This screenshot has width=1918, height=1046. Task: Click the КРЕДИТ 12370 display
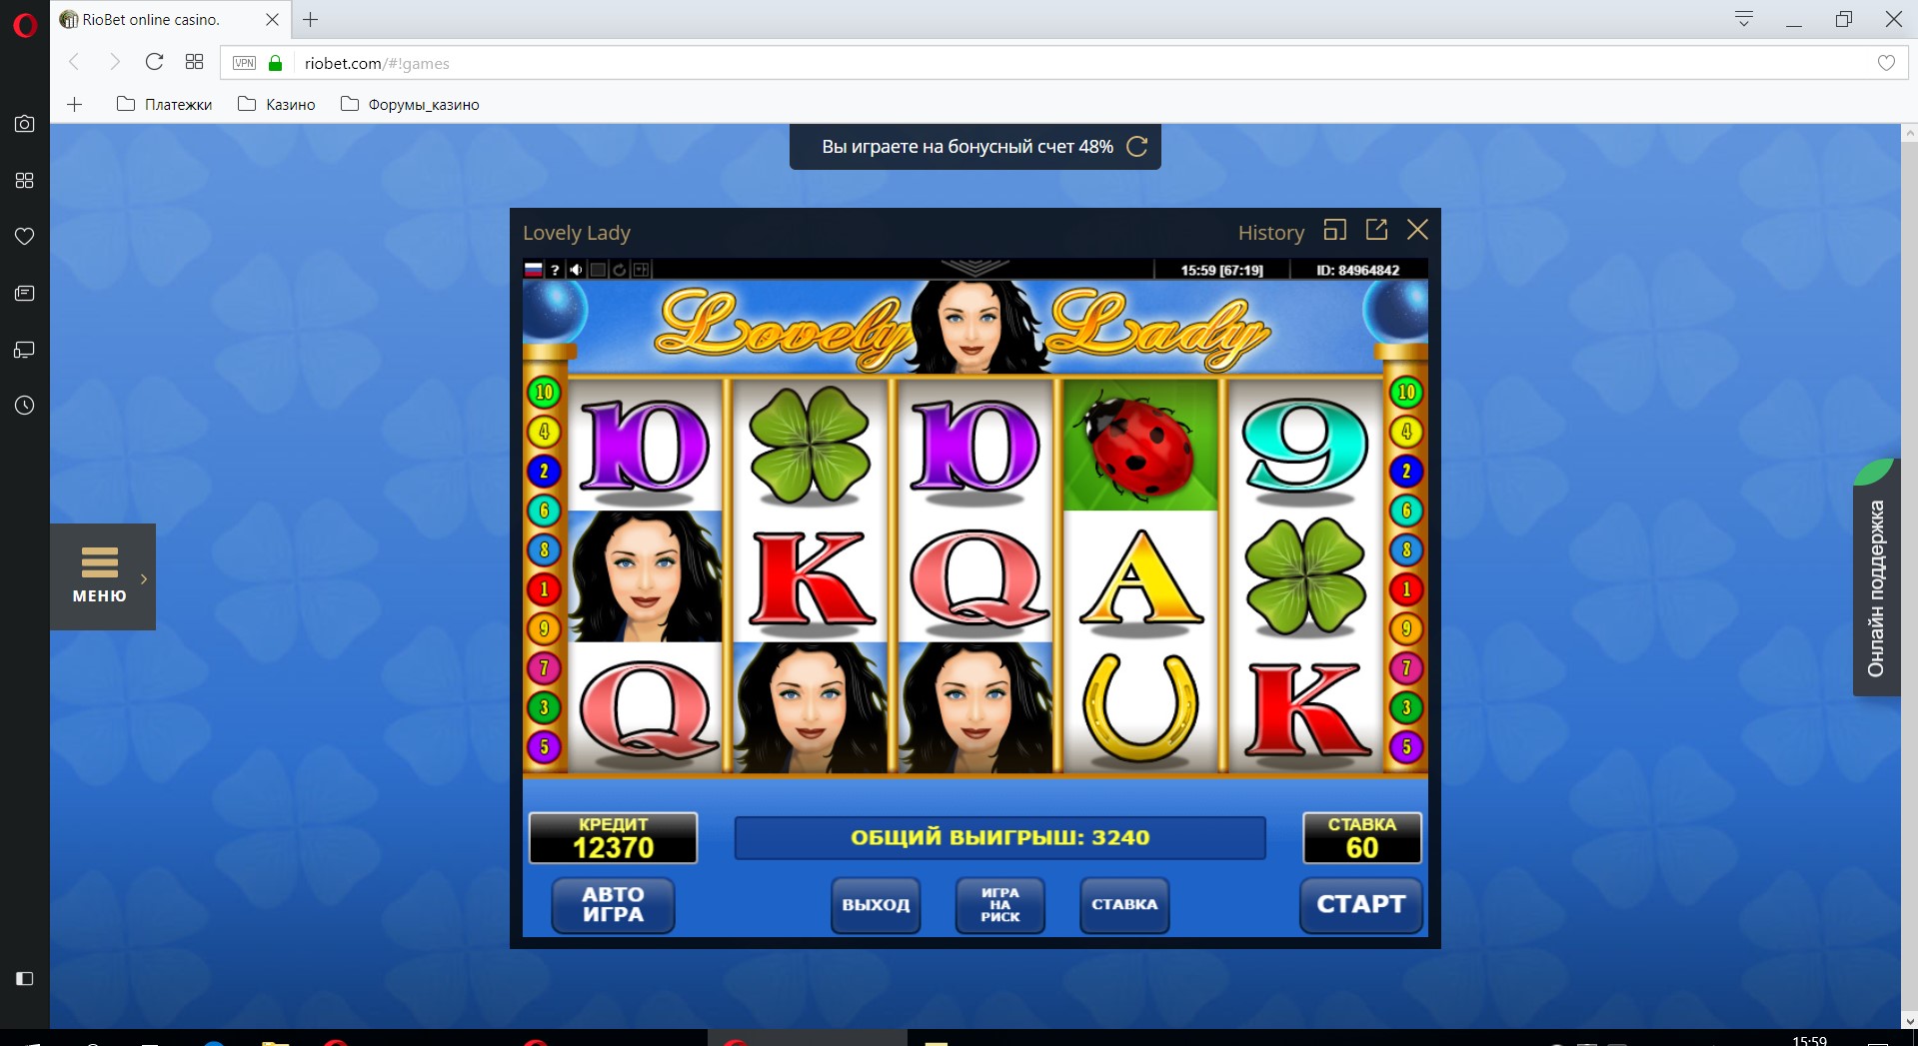tap(613, 837)
